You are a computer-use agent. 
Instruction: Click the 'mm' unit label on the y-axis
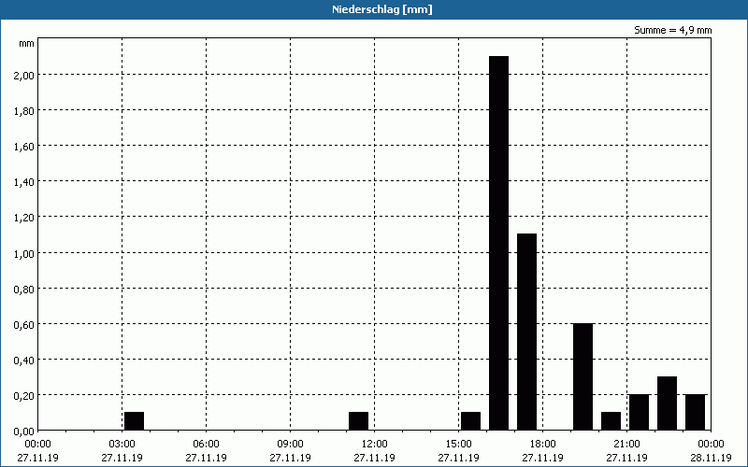(27, 44)
